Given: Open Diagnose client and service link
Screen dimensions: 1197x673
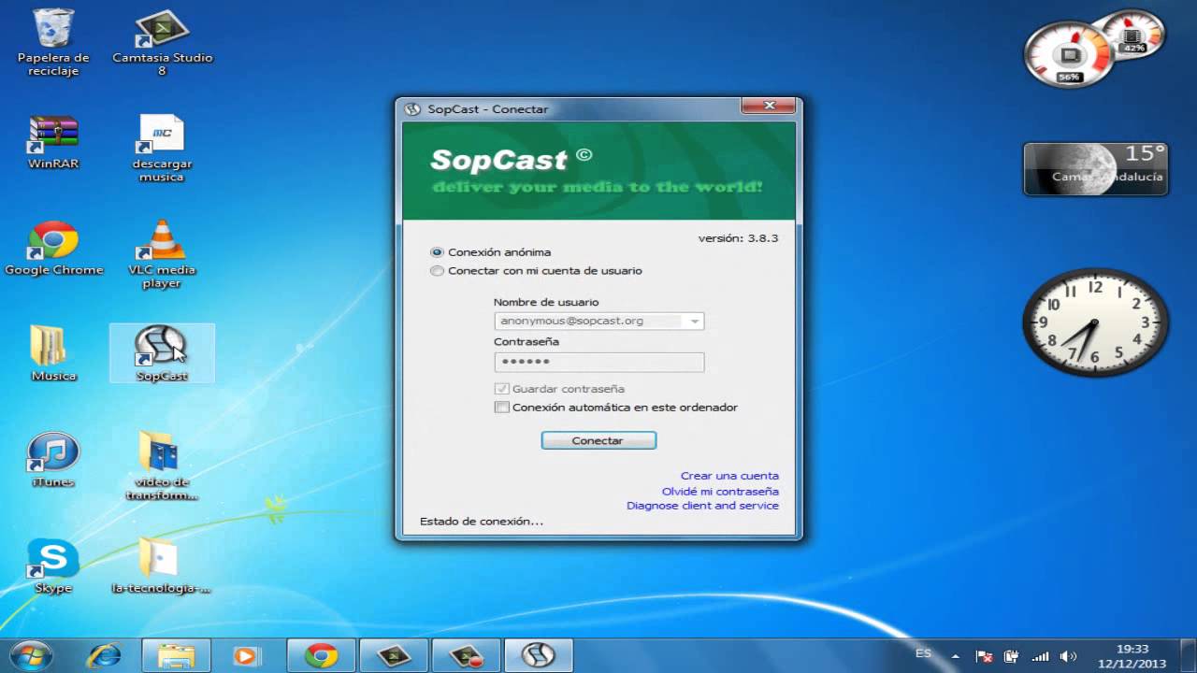Looking at the screenshot, I should pos(702,506).
